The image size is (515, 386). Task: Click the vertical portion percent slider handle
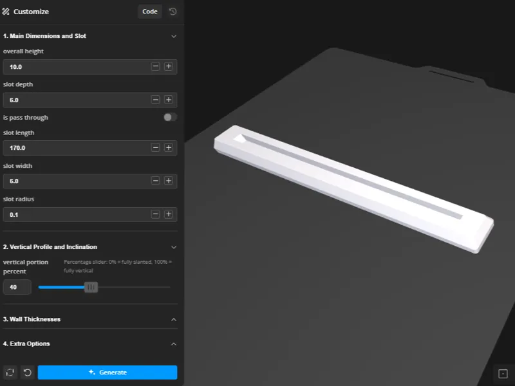point(91,287)
